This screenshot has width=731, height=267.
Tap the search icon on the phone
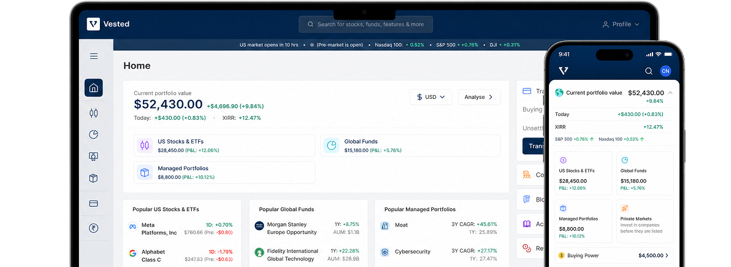coord(648,71)
